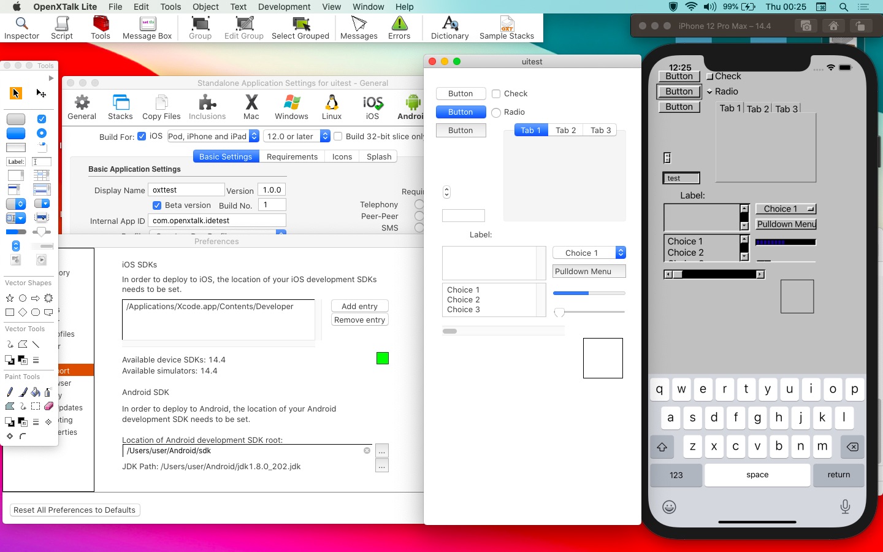The width and height of the screenshot is (883, 552).
Task: Select the Radio button in uitest window
Action: click(x=496, y=112)
